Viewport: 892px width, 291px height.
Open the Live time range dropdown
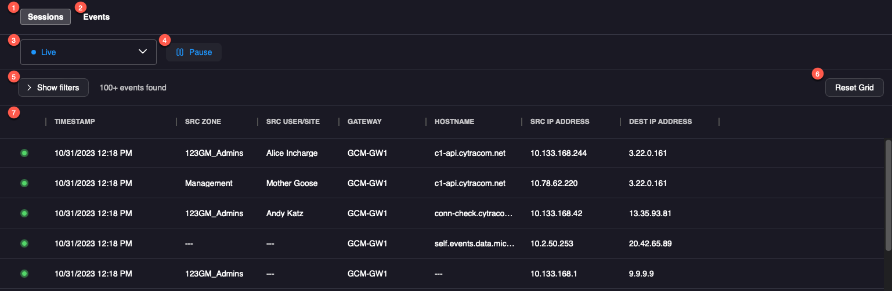tap(88, 52)
